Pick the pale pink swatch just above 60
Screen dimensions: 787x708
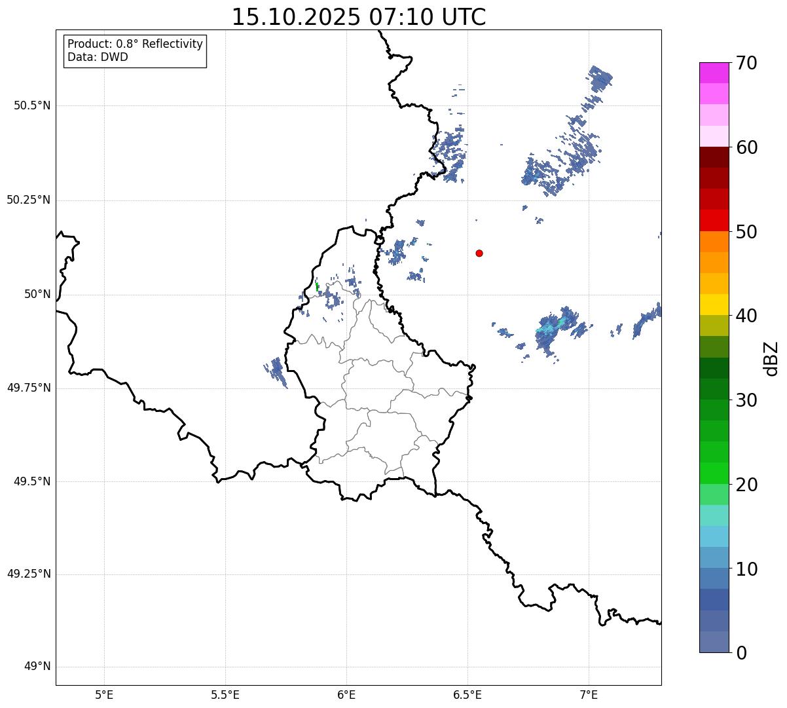click(714, 136)
